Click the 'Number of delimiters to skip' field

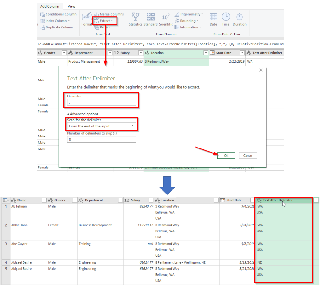pyautogui.click(x=102, y=139)
